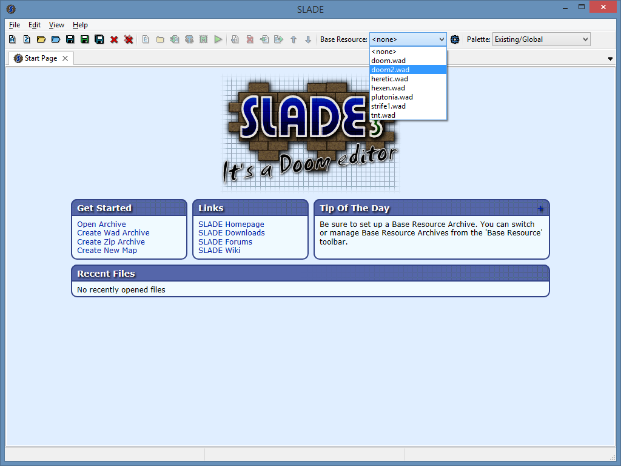Click the Import Files arrow icon
Viewport: 621px width, 466px height.
point(175,39)
